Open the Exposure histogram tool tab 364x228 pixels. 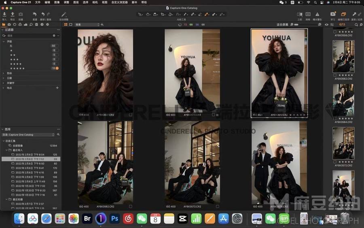(25, 24)
